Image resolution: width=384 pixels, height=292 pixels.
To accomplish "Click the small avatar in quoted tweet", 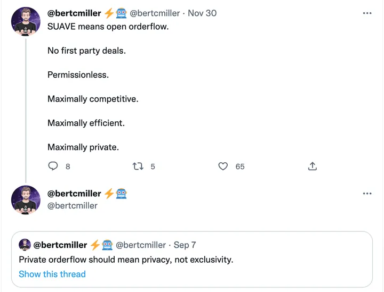I will (x=25, y=245).
